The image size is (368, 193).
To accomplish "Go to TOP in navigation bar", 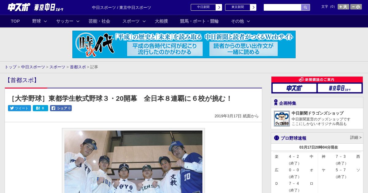I will point(15,21).
